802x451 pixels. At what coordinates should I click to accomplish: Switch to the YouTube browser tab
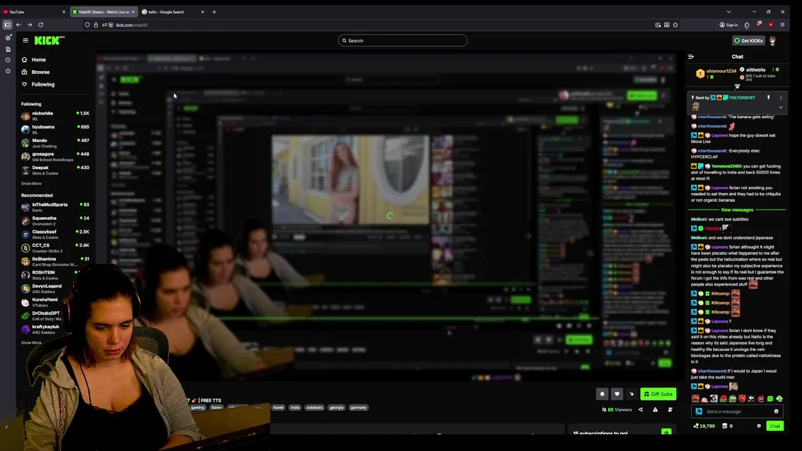pyautogui.click(x=34, y=12)
